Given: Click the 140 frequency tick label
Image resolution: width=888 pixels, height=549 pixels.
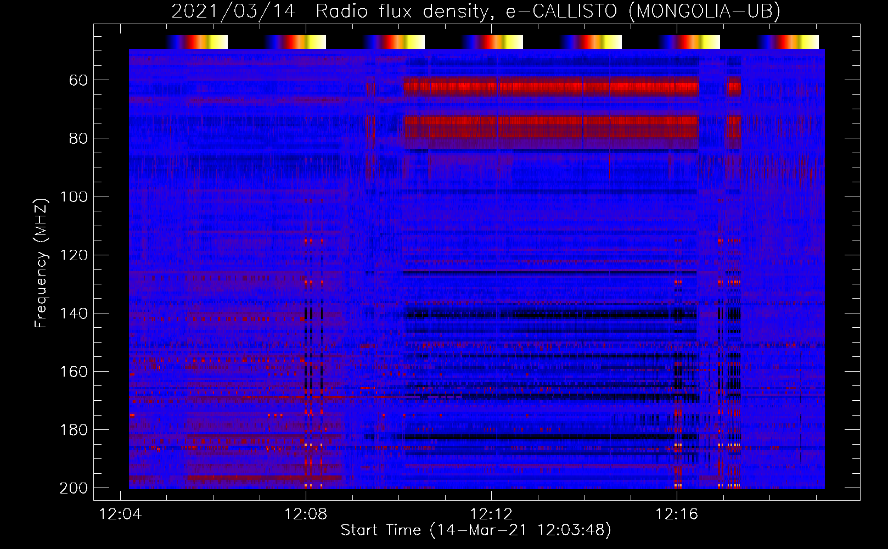Looking at the screenshot, I should coord(74,313).
